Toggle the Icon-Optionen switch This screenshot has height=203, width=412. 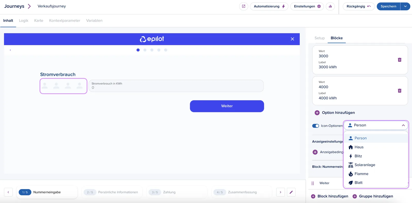315,126
